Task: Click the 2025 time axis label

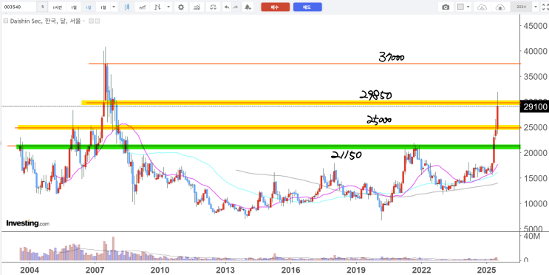Action: pyautogui.click(x=487, y=270)
